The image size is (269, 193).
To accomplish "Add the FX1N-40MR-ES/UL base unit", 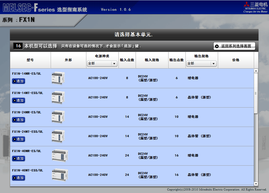I will coord(19,158).
